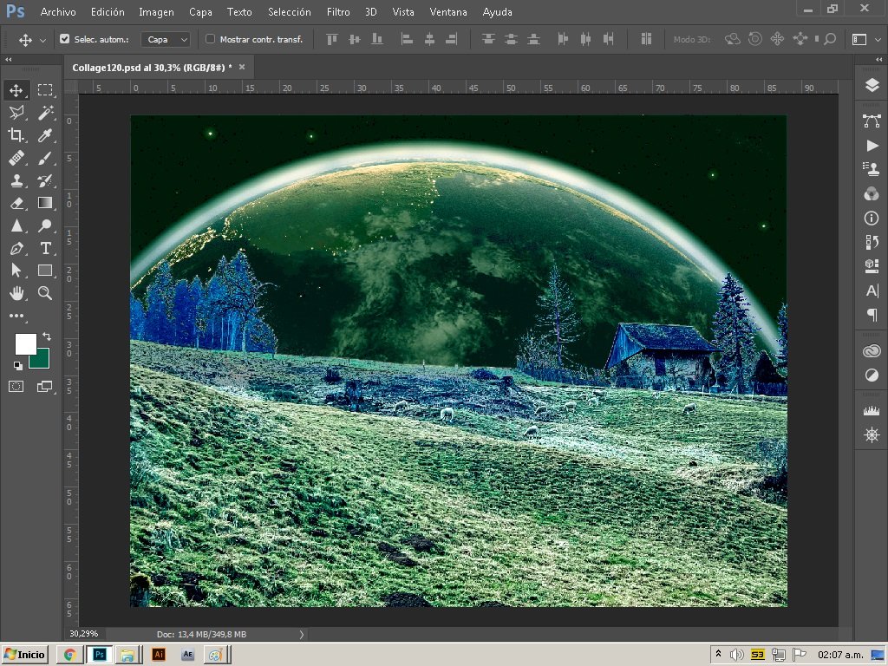This screenshot has width=888, height=666.
Task: Select the Polygonal Lasso tool
Action: 16,112
